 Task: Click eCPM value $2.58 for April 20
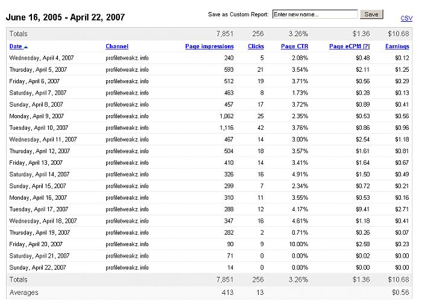click(363, 244)
